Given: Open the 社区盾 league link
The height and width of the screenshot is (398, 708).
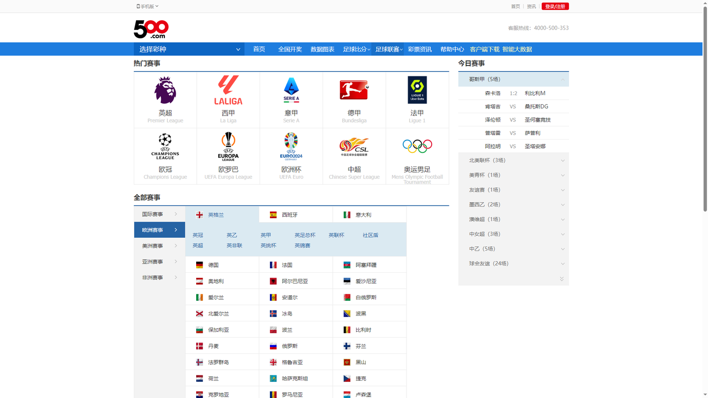Looking at the screenshot, I should (370, 235).
